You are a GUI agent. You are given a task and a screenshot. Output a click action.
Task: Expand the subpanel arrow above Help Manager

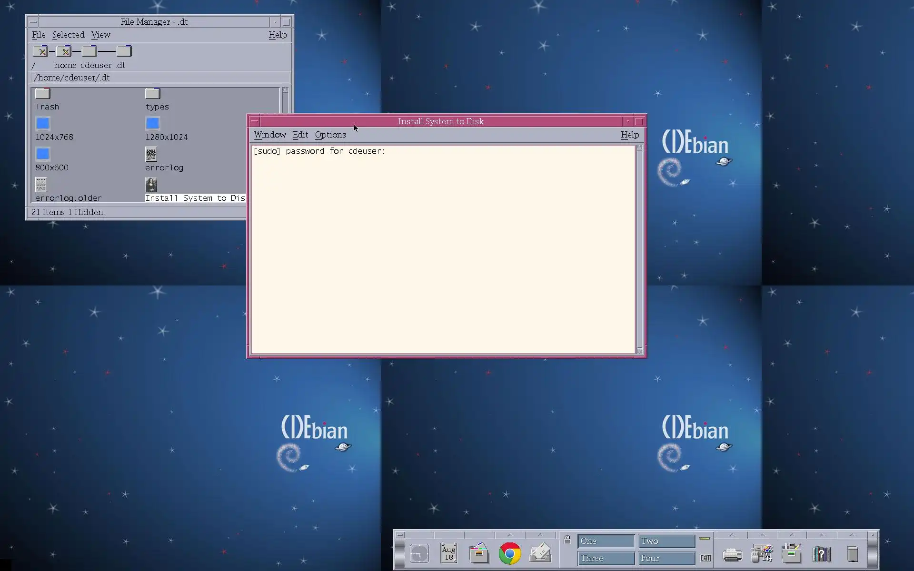coord(821,535)
